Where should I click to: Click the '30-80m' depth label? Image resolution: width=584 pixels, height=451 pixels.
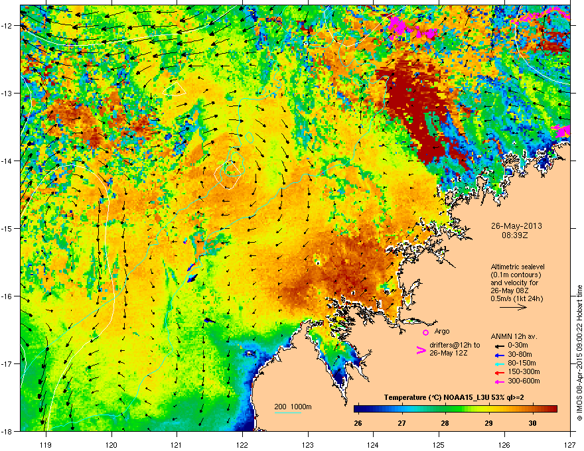520,355
